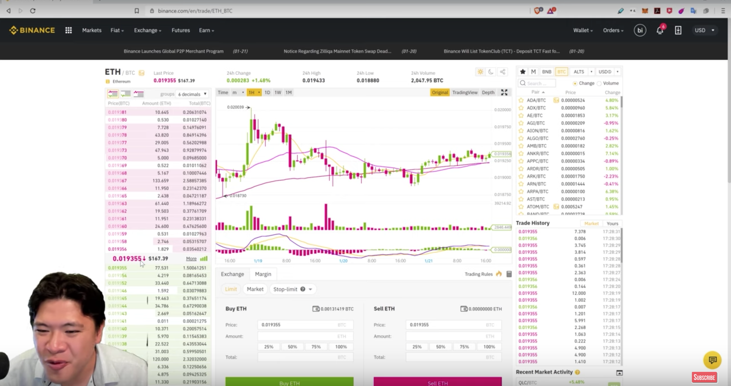Image resolution: width=731 pixels, height=386 pixels.
Task: Select the Change radio button
Action: 575,83
